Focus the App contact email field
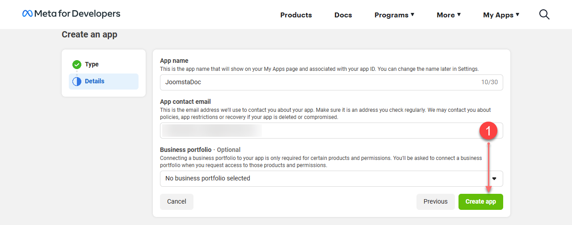The height and width of the screenshot is (225, 572). (x=332, y=131)
